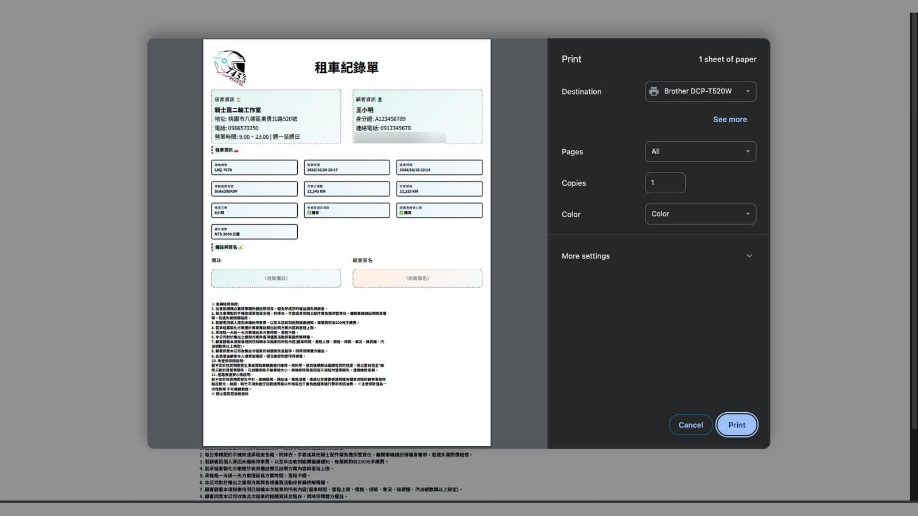This screenshot has height=516, width=918.
Task: Open the Color mode dropdown
Action: point(701,214)
